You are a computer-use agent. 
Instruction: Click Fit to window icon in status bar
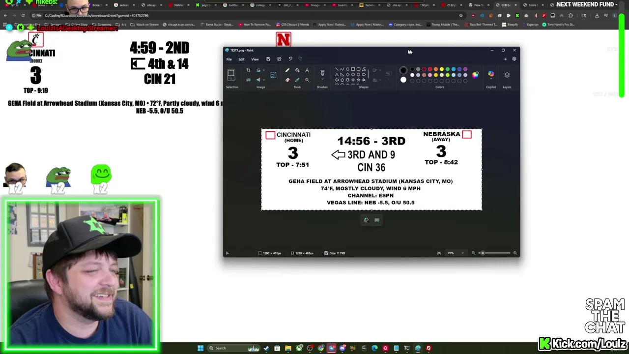pos(439,253)
